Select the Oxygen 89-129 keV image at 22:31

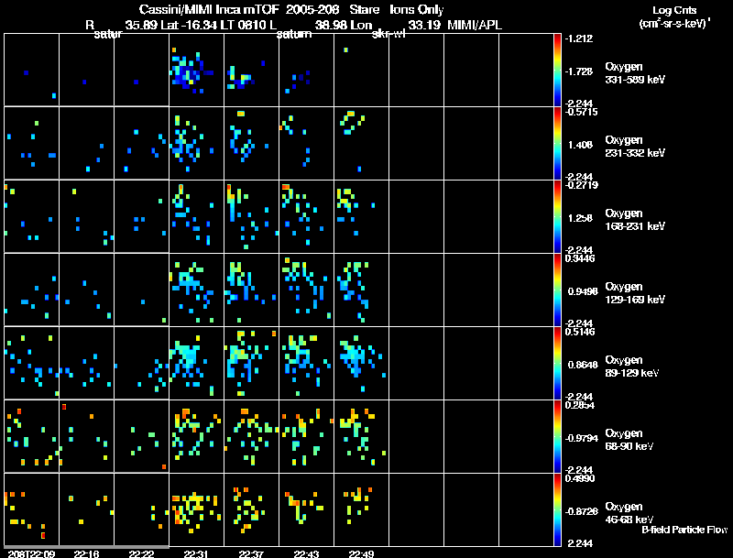[x=196, y=363]
